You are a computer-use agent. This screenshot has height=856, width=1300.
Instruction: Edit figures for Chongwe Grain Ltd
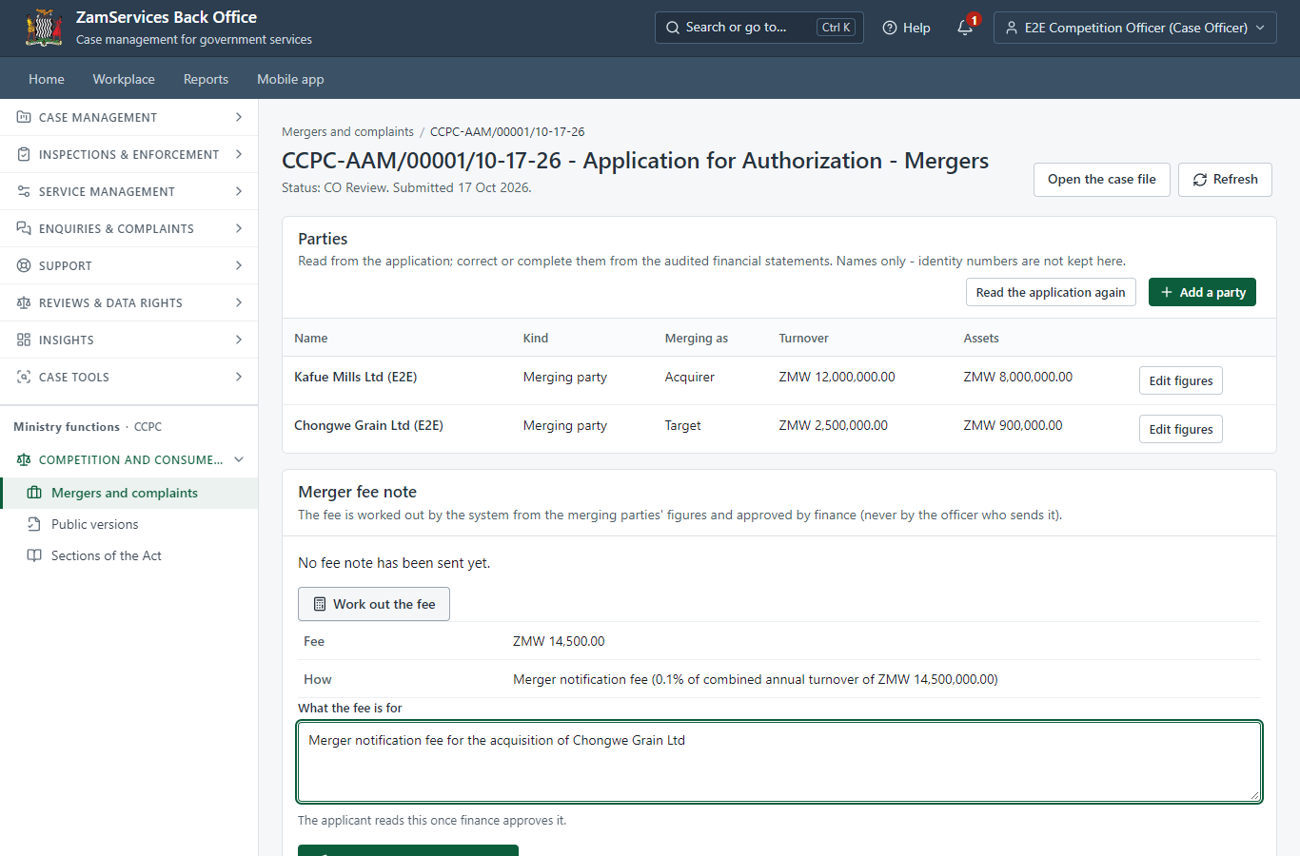1180,429
